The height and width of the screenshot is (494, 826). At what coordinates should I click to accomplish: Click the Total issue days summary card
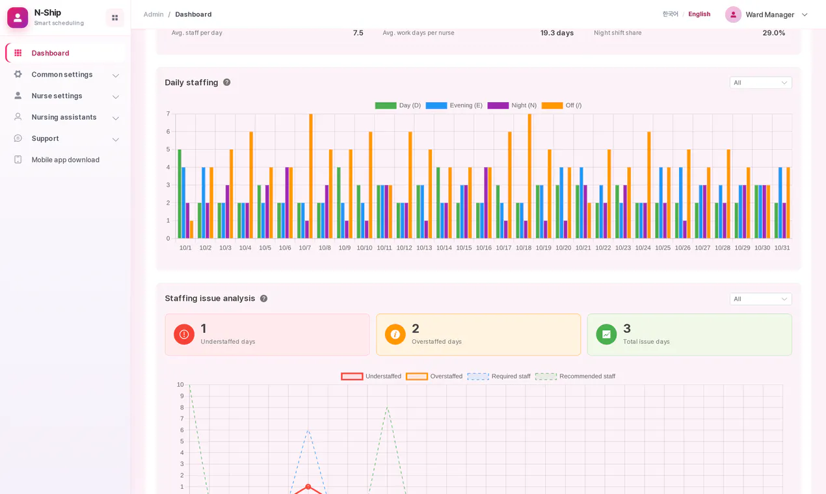[x=689, y=335]
